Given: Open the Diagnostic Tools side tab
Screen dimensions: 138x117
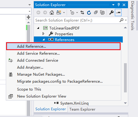Looking at the screenshot, I should (133, 15).
